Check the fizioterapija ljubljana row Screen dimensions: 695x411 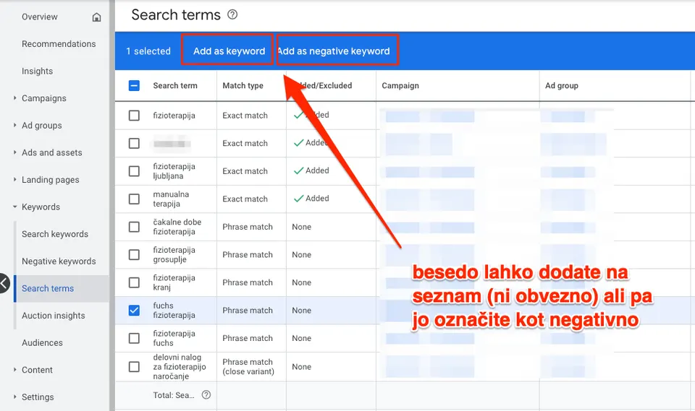[134, 171]
